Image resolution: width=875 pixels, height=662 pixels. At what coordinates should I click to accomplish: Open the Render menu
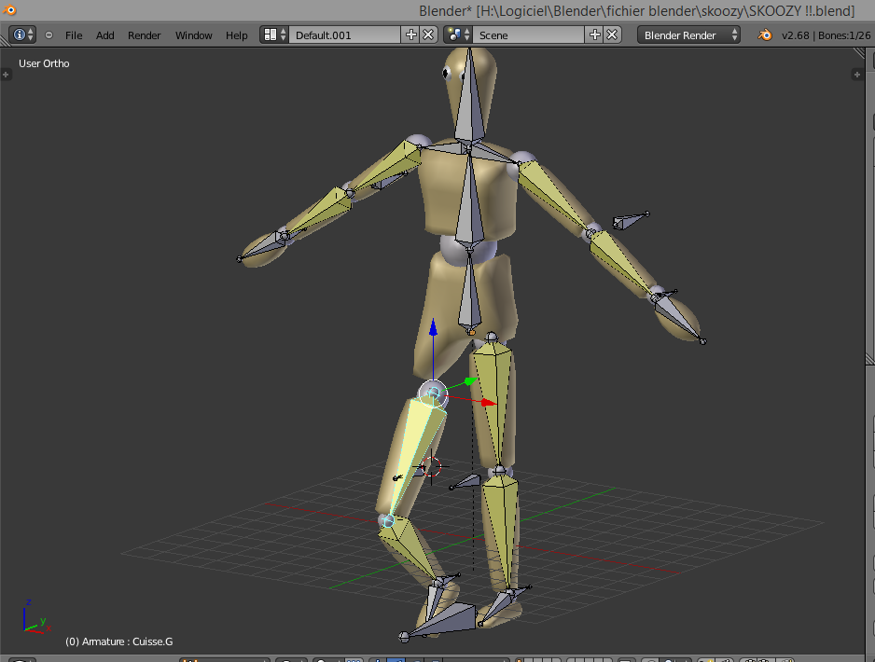point(144,34)
